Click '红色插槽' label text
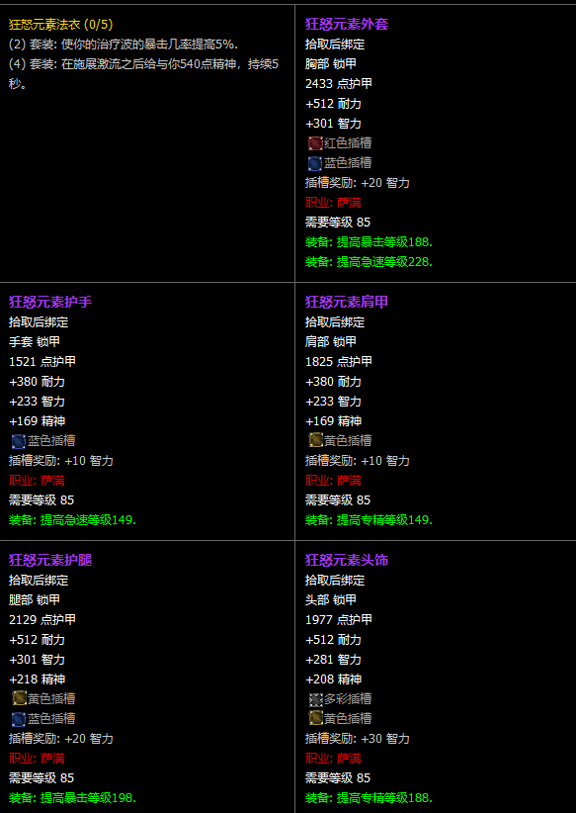 (x=348, y=143)
